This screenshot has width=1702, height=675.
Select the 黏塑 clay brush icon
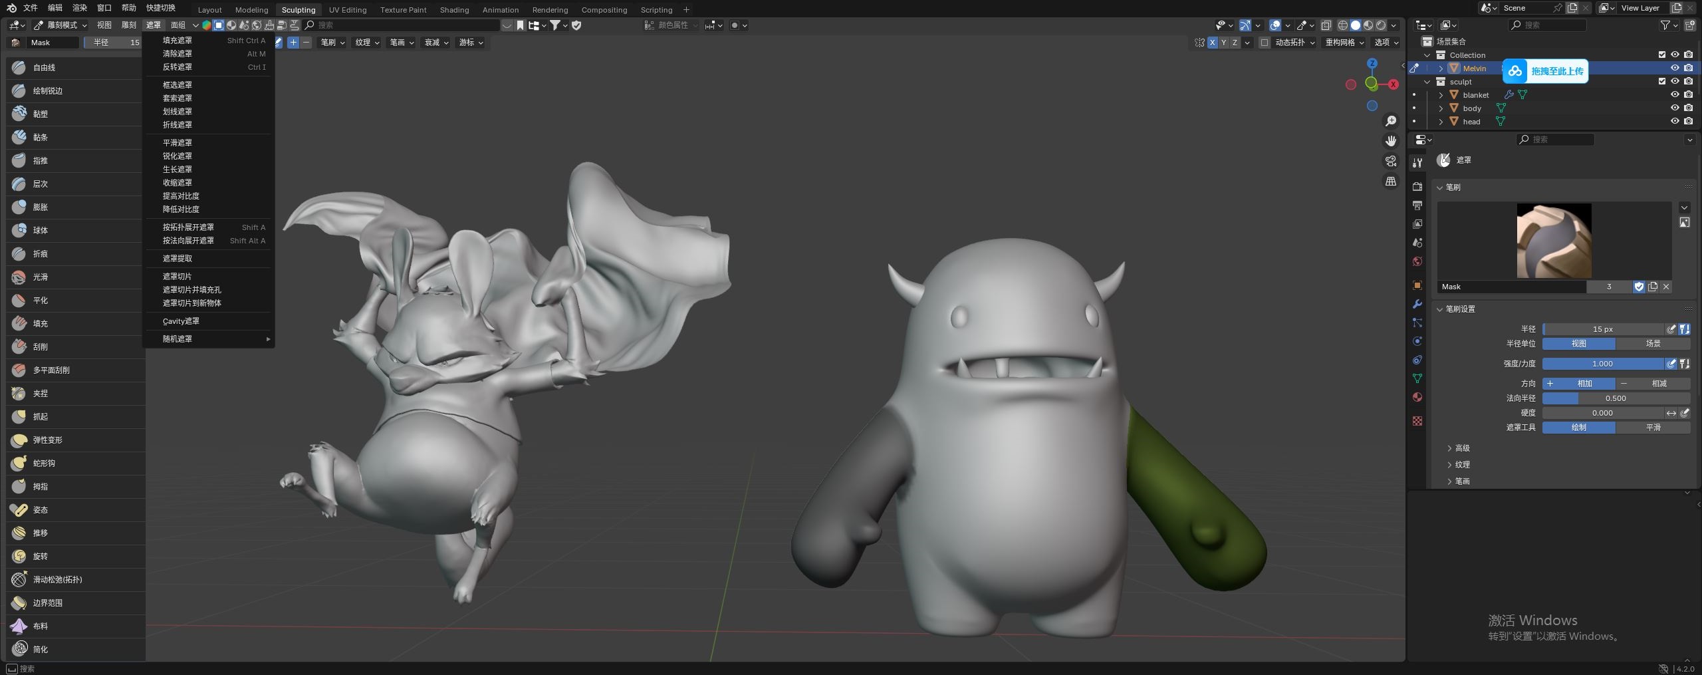coord(19,114)
